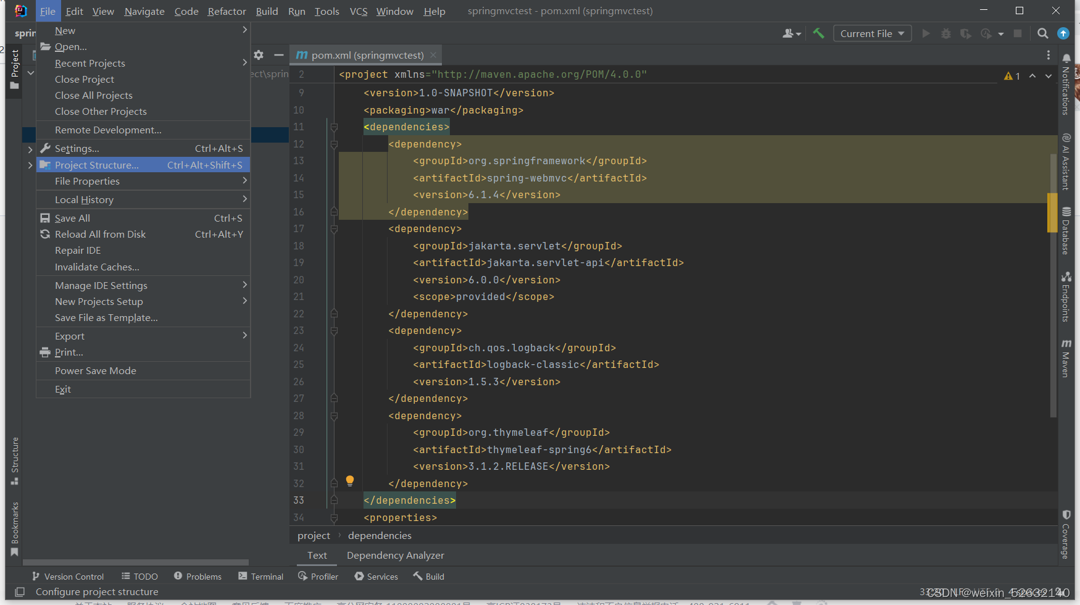The width and height of the screenshot is (1080, 605).
Task: Open Search Everywhere magnifier
Action: pos(1043,33)
